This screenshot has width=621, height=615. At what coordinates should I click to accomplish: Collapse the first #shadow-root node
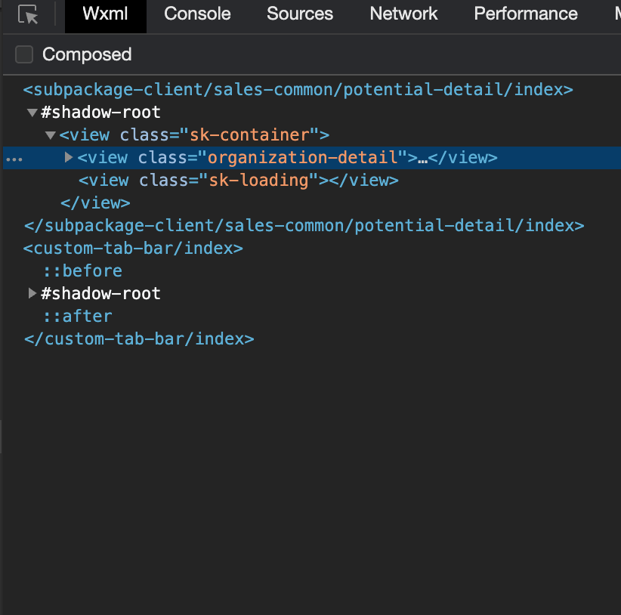point(32,113)
